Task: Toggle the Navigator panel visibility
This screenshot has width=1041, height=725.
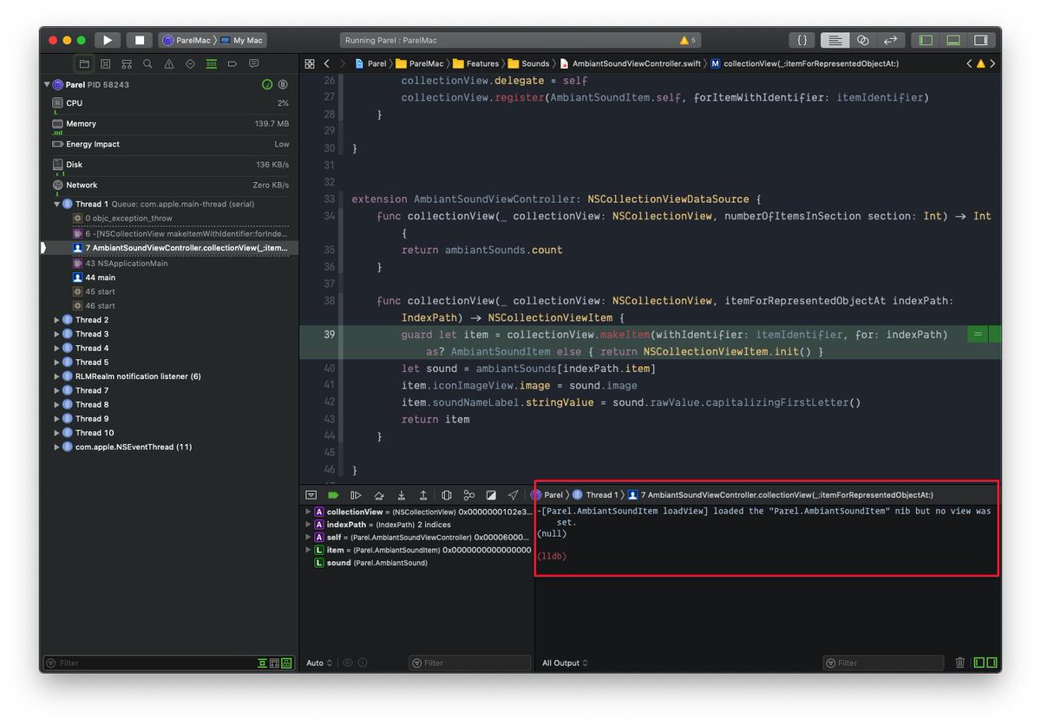Action: coord(926,40)
